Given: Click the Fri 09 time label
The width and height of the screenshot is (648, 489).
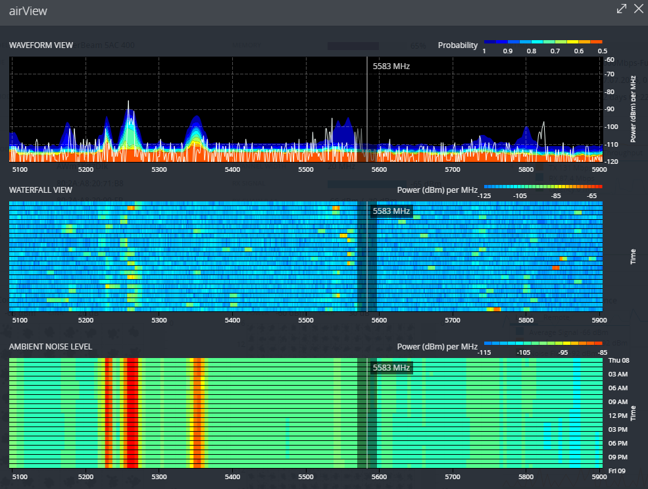Looking at the screenshot, I should (x=618, y=471).
